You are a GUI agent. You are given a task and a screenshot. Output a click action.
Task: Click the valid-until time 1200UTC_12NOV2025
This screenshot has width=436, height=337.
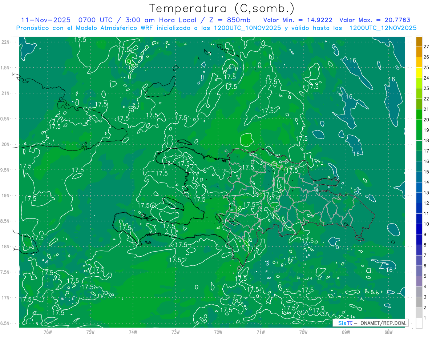point(383,28)
